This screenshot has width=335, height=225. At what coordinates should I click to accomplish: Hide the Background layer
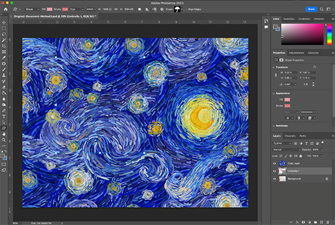click(x=275, y=179)
